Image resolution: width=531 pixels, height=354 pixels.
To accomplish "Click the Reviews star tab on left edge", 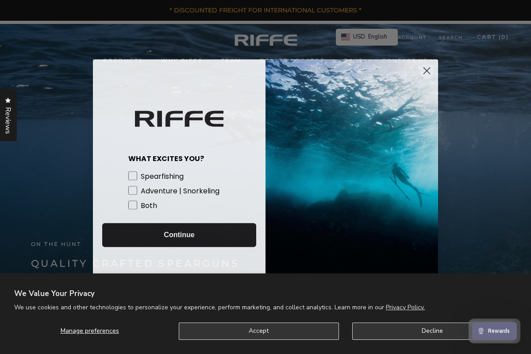I will click(8, 114).
